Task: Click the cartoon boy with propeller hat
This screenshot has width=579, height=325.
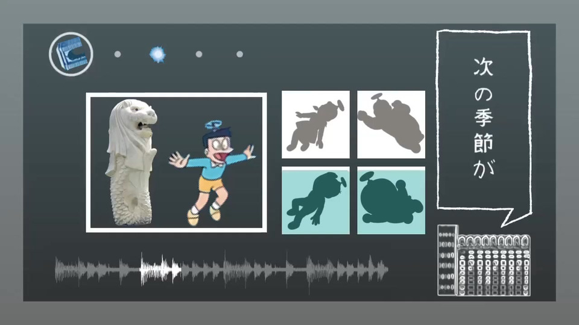Action: click(x=212, y=172)
